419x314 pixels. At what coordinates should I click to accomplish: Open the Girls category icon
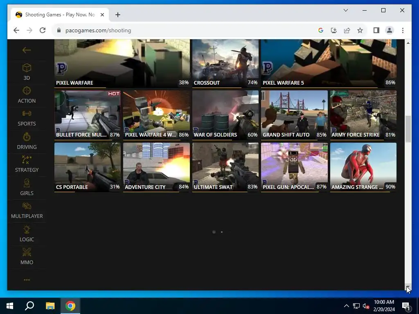point(27,183)
